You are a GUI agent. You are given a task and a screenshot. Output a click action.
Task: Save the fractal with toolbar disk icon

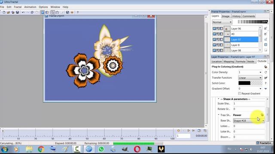pos(17,12)
